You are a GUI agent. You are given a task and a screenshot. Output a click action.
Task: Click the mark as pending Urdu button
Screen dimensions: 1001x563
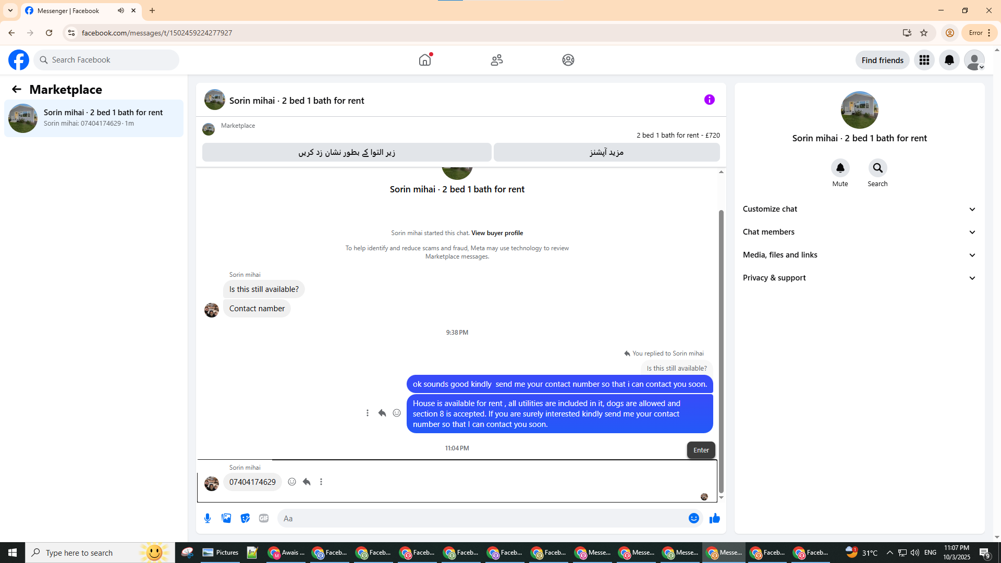pos(347,152)
